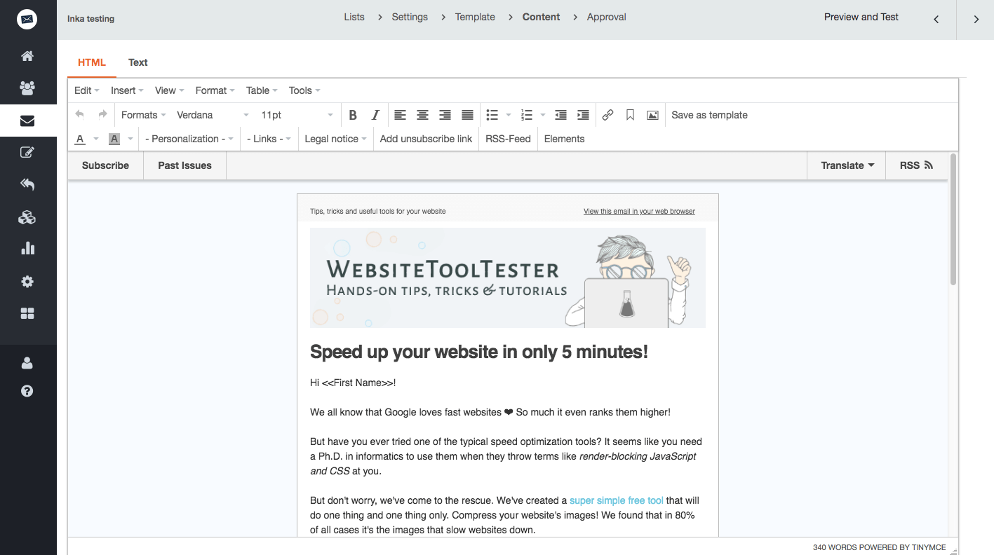
Task: Justify the text
Action: tap(467, 115)
